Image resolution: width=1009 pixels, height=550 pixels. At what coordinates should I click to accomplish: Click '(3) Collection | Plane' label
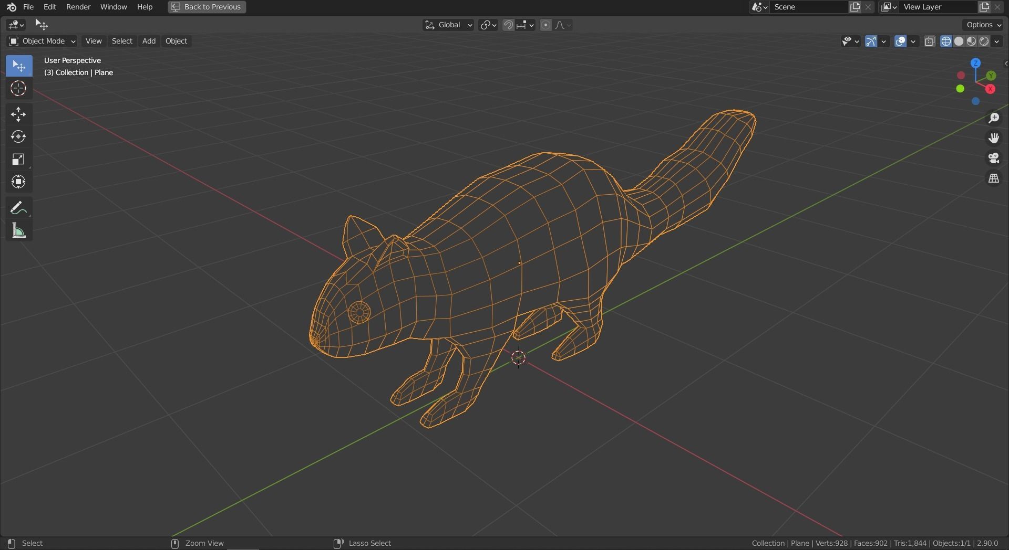[x=79, y=72]
